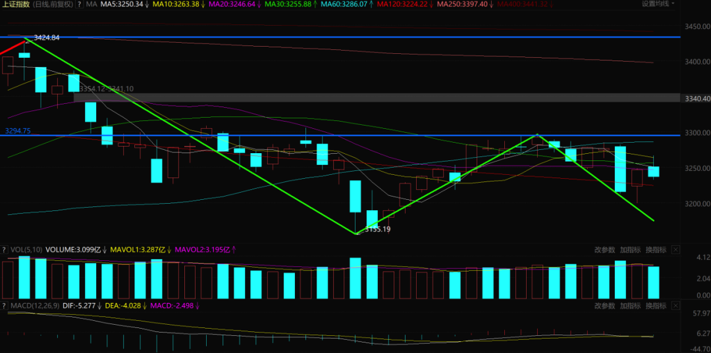Click 加指标 in the VOL panel
This screenshot has height=353, width=711.
click(630, 250)
